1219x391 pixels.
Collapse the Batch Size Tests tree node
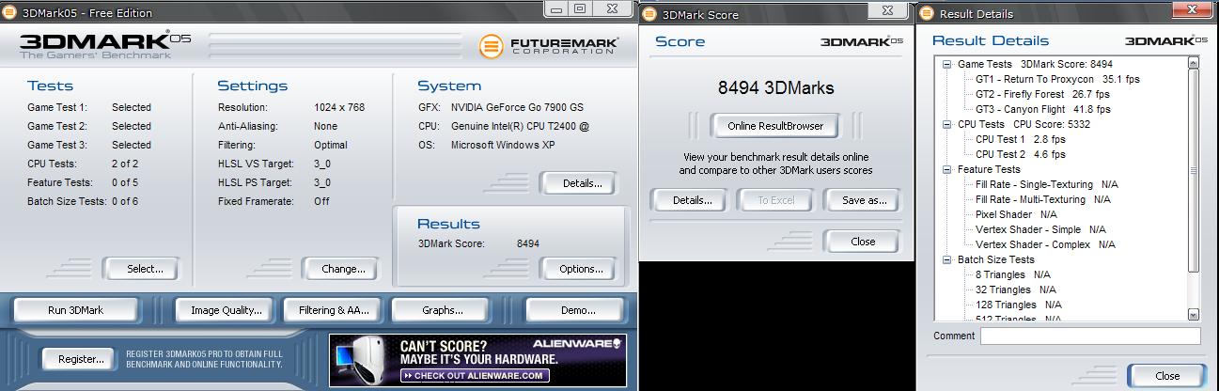tap(947, 259)
